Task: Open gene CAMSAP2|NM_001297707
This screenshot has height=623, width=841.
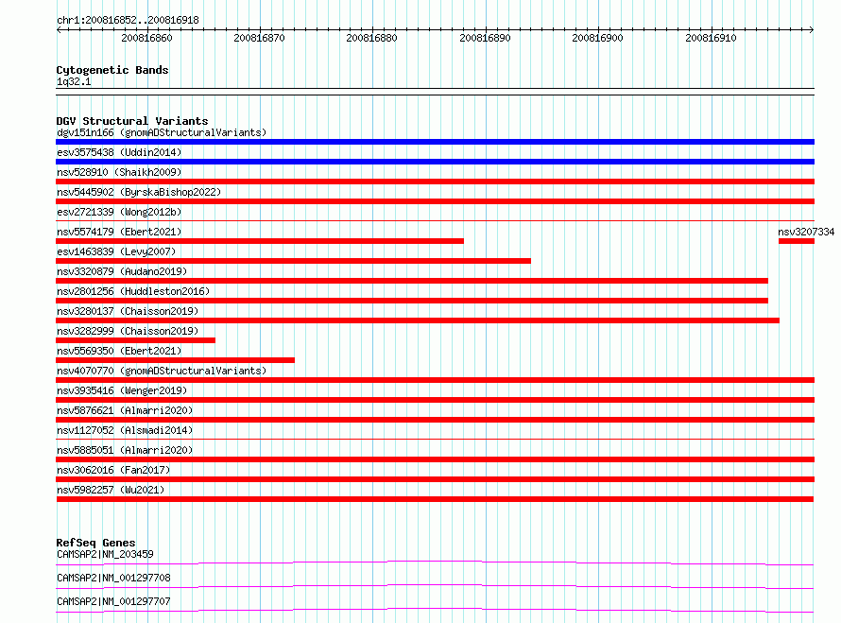Action: click(113, 601)
